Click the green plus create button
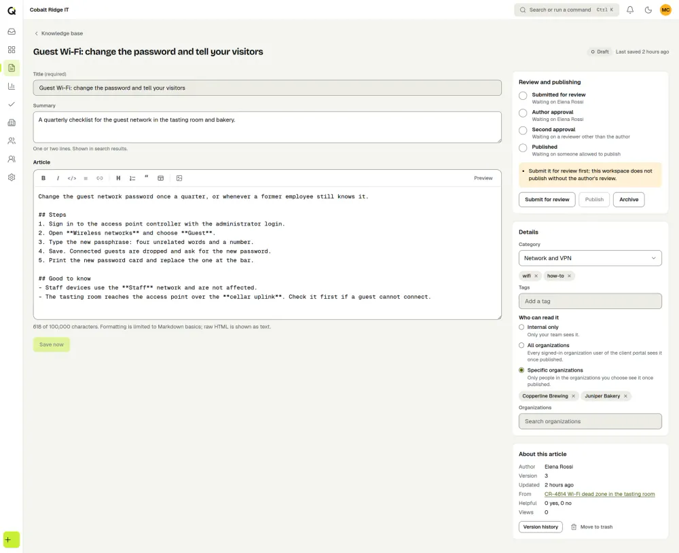Image resolution: width=679 pixels, height=553 pixels. pos(12,539)
